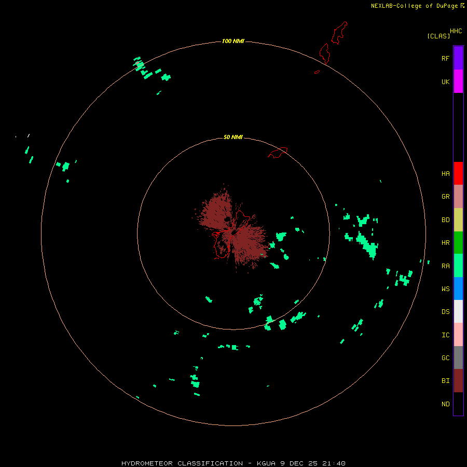Screen dimensions: 467x467
Task: Click the GR label in legend
Action: pyautogui.click(x=445, y=197)
